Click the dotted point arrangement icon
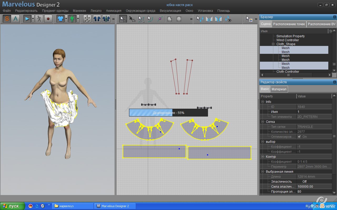The width and height of the screenshot is (337, 210). [87, 19]
